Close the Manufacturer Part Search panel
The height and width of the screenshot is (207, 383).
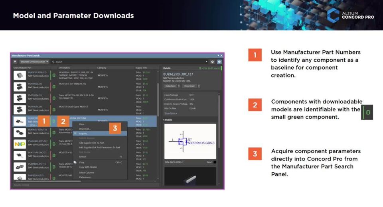[221, 56]
